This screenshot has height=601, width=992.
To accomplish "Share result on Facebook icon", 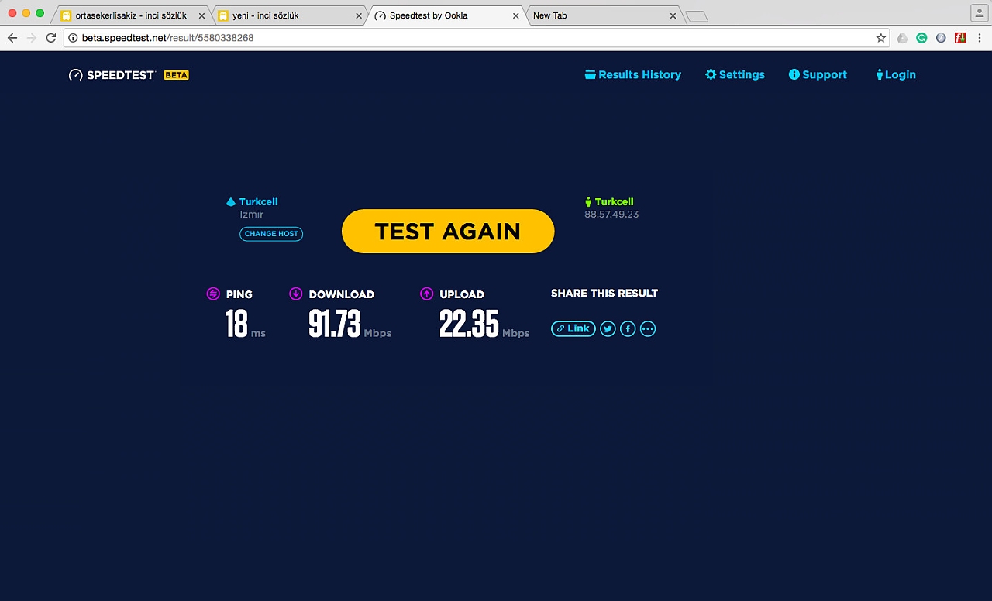I will [628, 329].
